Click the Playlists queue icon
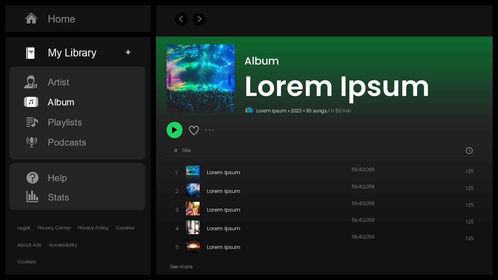Viewport: 498px width, 280px height. (x=31, y=122)
